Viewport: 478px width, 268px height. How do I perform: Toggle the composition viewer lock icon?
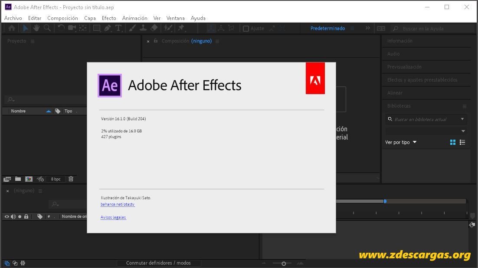(x=156, y=41)
